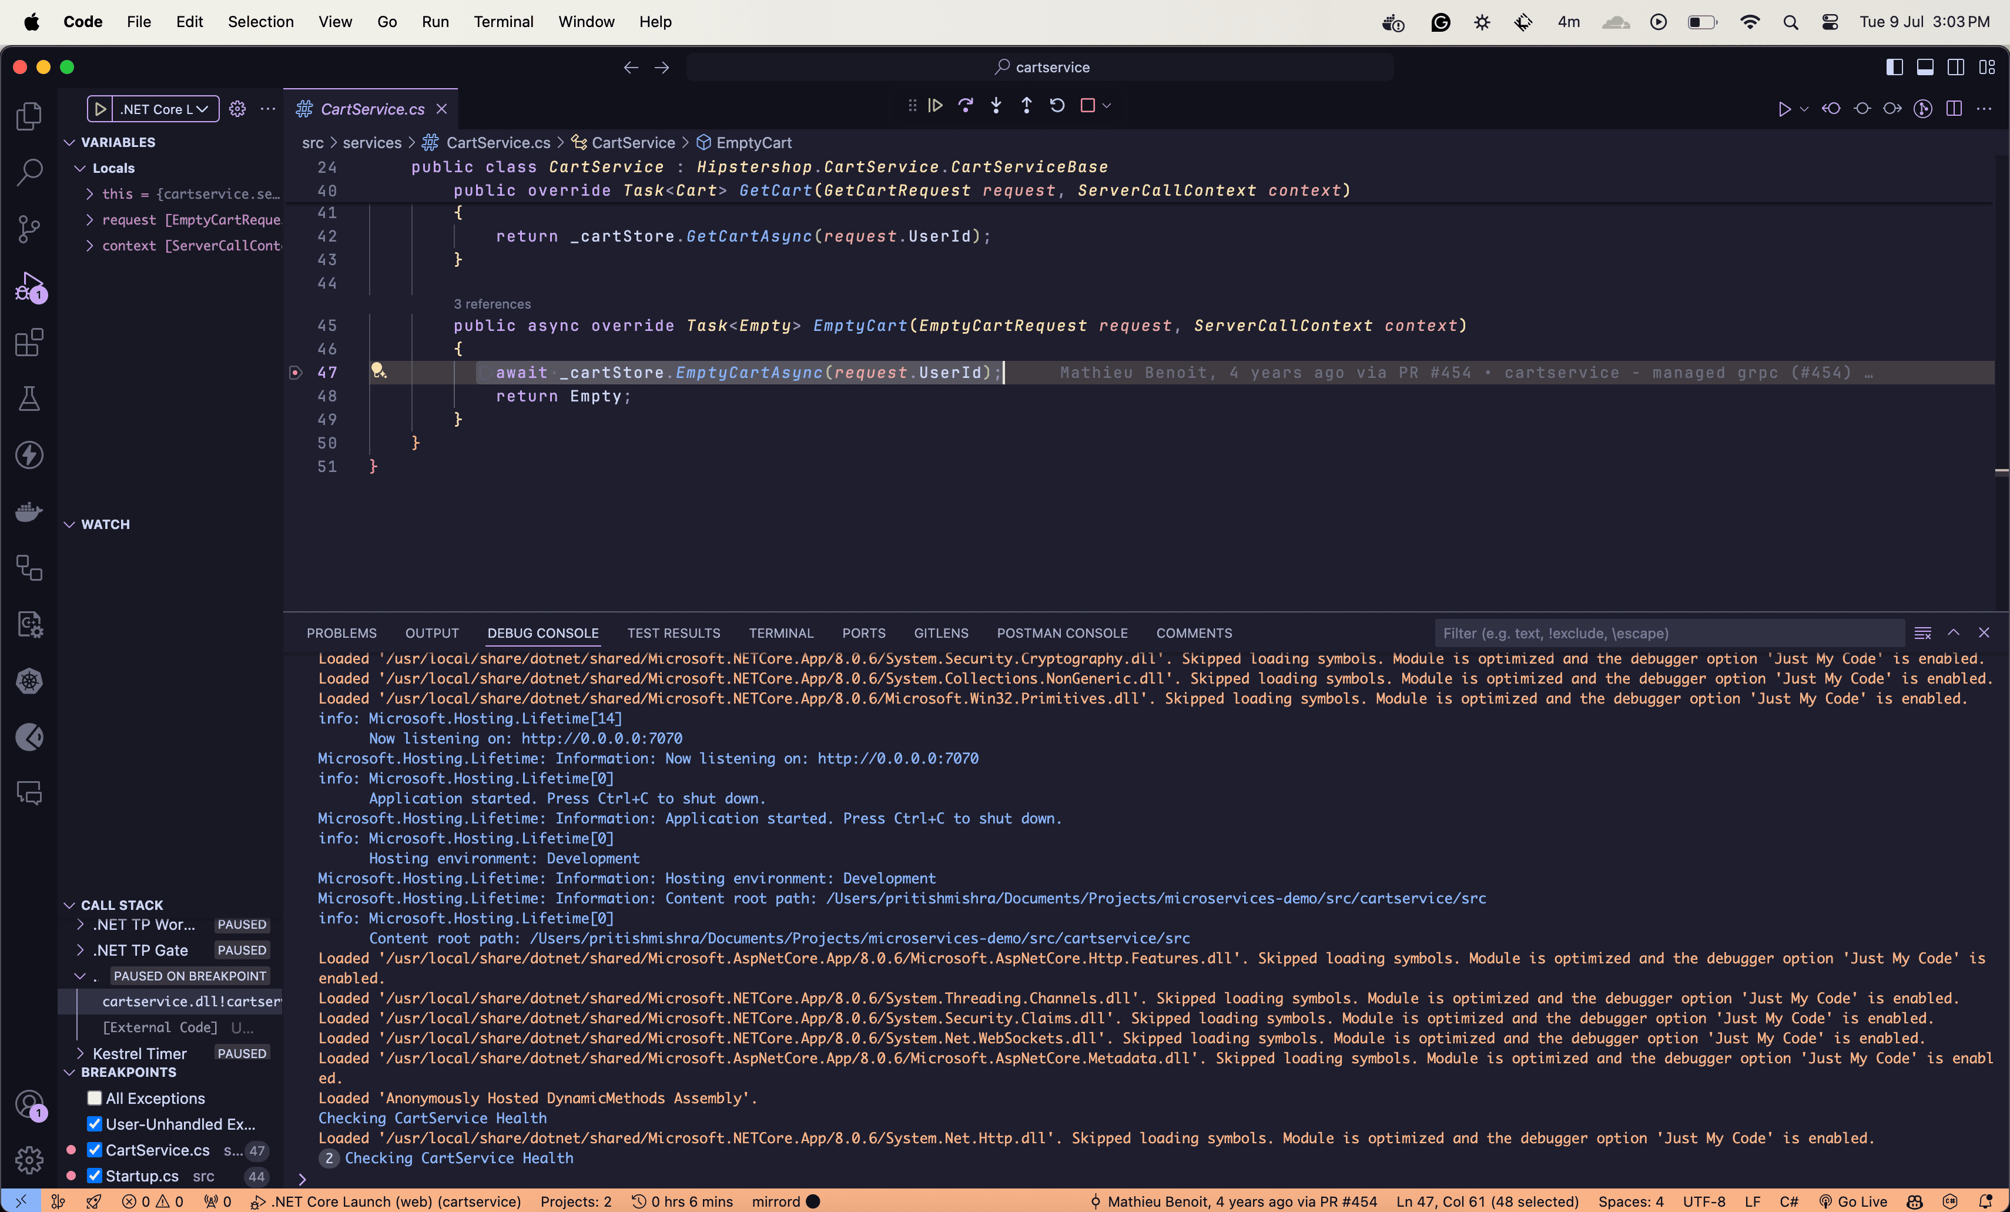Screen dimensions: 2010x1212
Task: Start debugging with the green play button
Action: pyautogui.click(x=101, y=109)
